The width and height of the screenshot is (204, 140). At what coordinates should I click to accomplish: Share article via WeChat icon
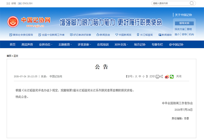click(172, 77)
